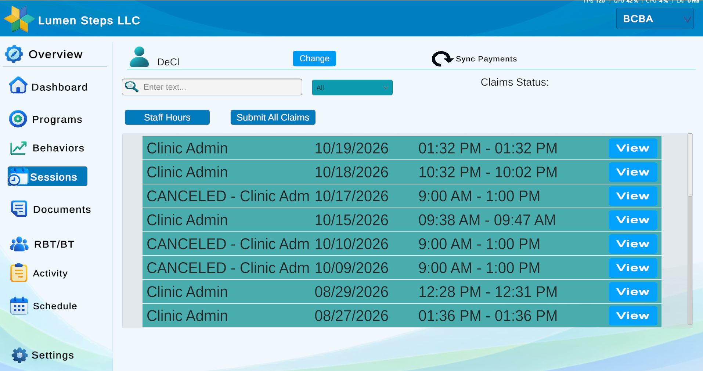Image resolution: width=703 pixels, height=371 pixels.
Task: Click the Change button
Action: click(314, 58)
